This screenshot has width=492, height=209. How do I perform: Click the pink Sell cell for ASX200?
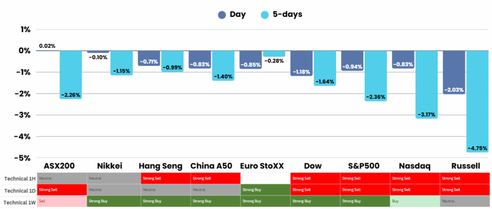(61, 200)
